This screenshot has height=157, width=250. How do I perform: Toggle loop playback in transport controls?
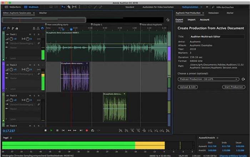(x=92, y=130)
